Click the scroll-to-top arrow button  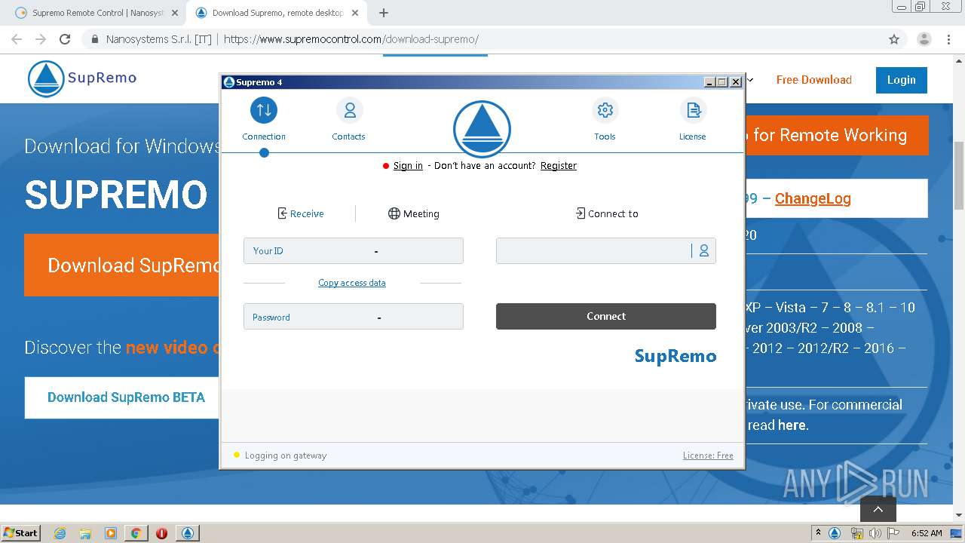(x=878, y=509)
